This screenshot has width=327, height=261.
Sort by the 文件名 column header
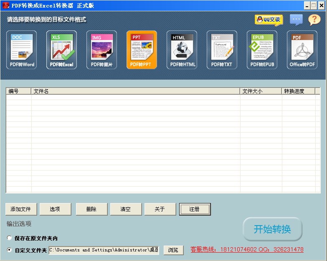(136, 91)
